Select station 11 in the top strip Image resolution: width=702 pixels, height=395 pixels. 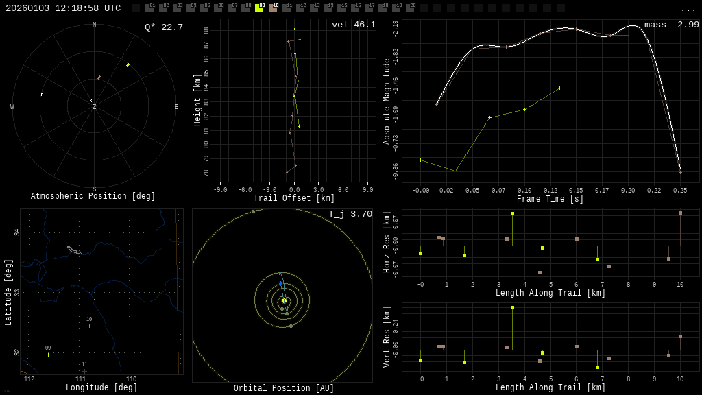coord(287,8)
